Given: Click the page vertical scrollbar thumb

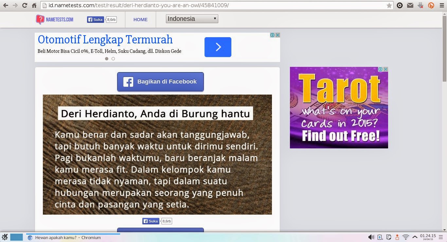Looking at the screenshot, I should pyautogui.click(x=444, y=49).
